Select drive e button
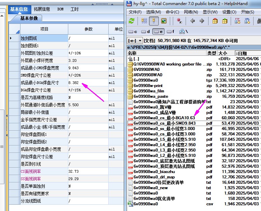Image resolution: width=261 pixels, height=211 pixels. pyautogui.click(x=158, y=32)
